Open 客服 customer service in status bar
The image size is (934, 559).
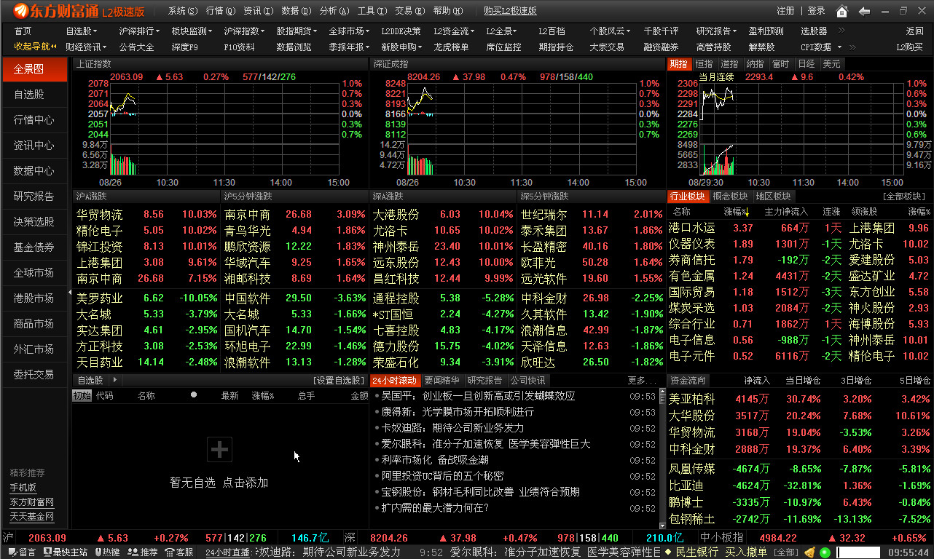pyautogui.click(x=179, y=552)
